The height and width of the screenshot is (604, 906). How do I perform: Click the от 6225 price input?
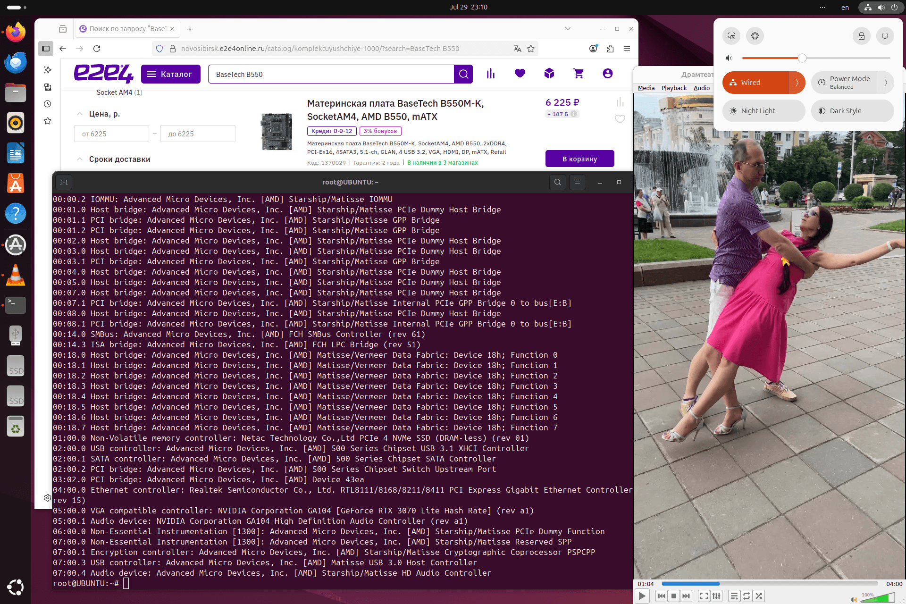(x=111, y=134)
